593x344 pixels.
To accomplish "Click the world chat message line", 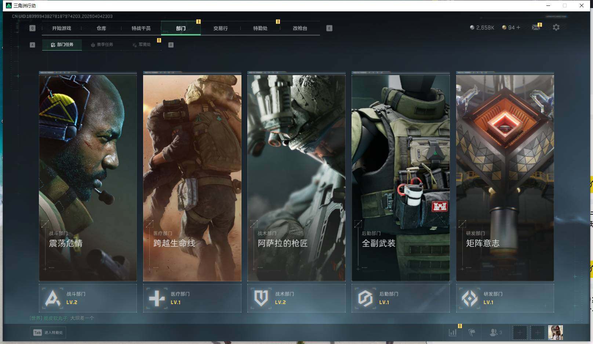I will pyautogui.click(x=62, y=318).
